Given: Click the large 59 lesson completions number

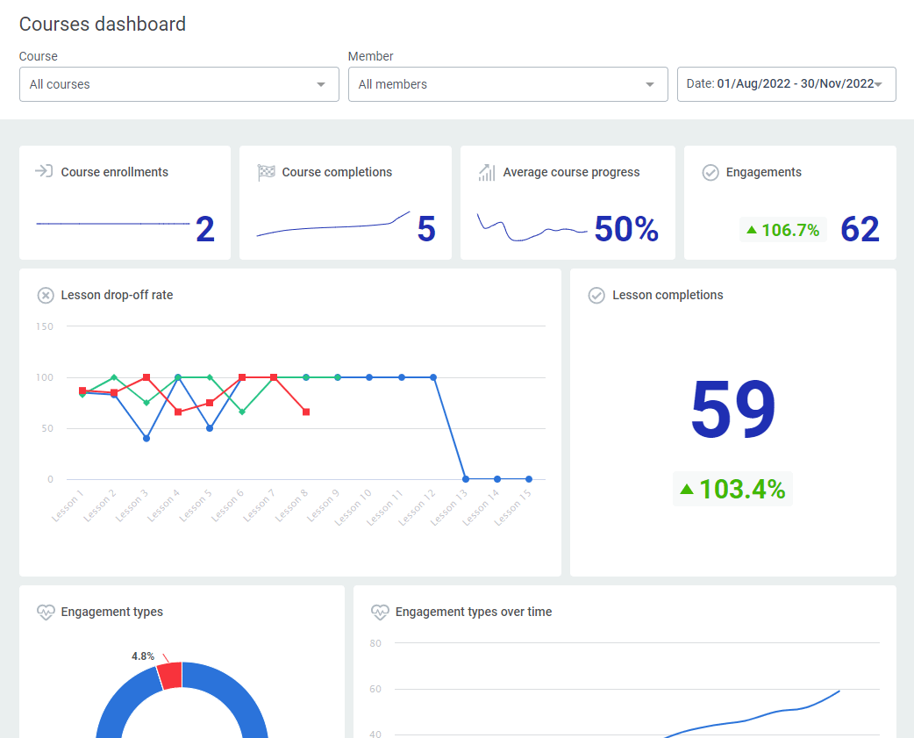Looking at the screenshot, I should pyautogui.click(x=732, y=410).
